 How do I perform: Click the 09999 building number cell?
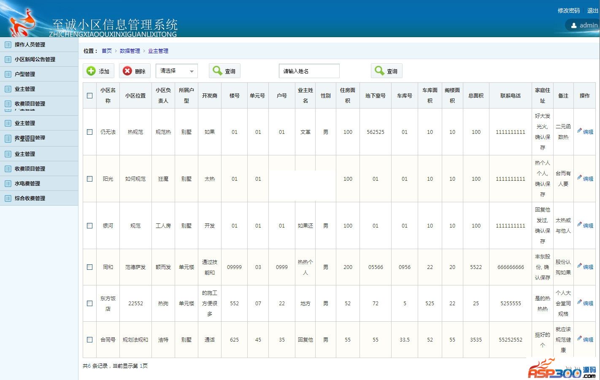pos(235,267)
